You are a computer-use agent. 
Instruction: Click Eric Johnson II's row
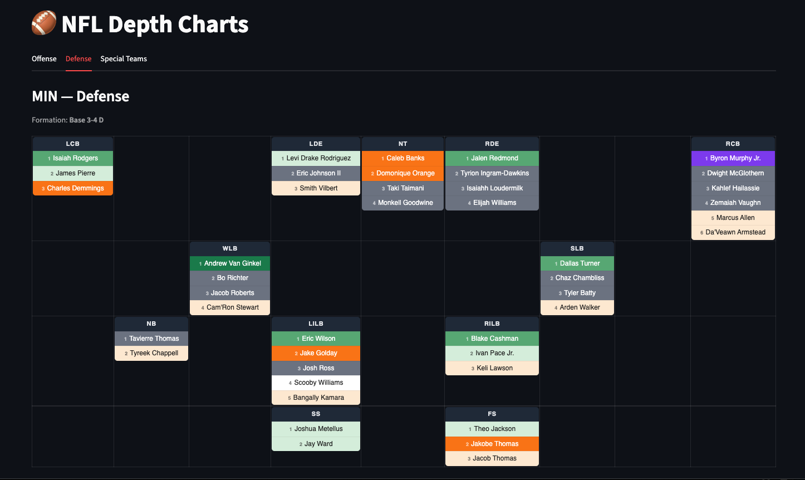tap(316, 173)
